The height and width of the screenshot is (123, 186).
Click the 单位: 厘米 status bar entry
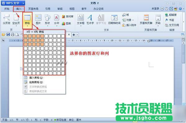(x=75, y=120)
